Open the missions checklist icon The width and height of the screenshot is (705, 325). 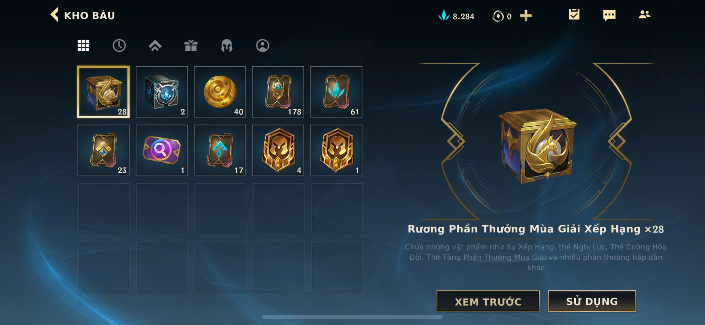574,15
